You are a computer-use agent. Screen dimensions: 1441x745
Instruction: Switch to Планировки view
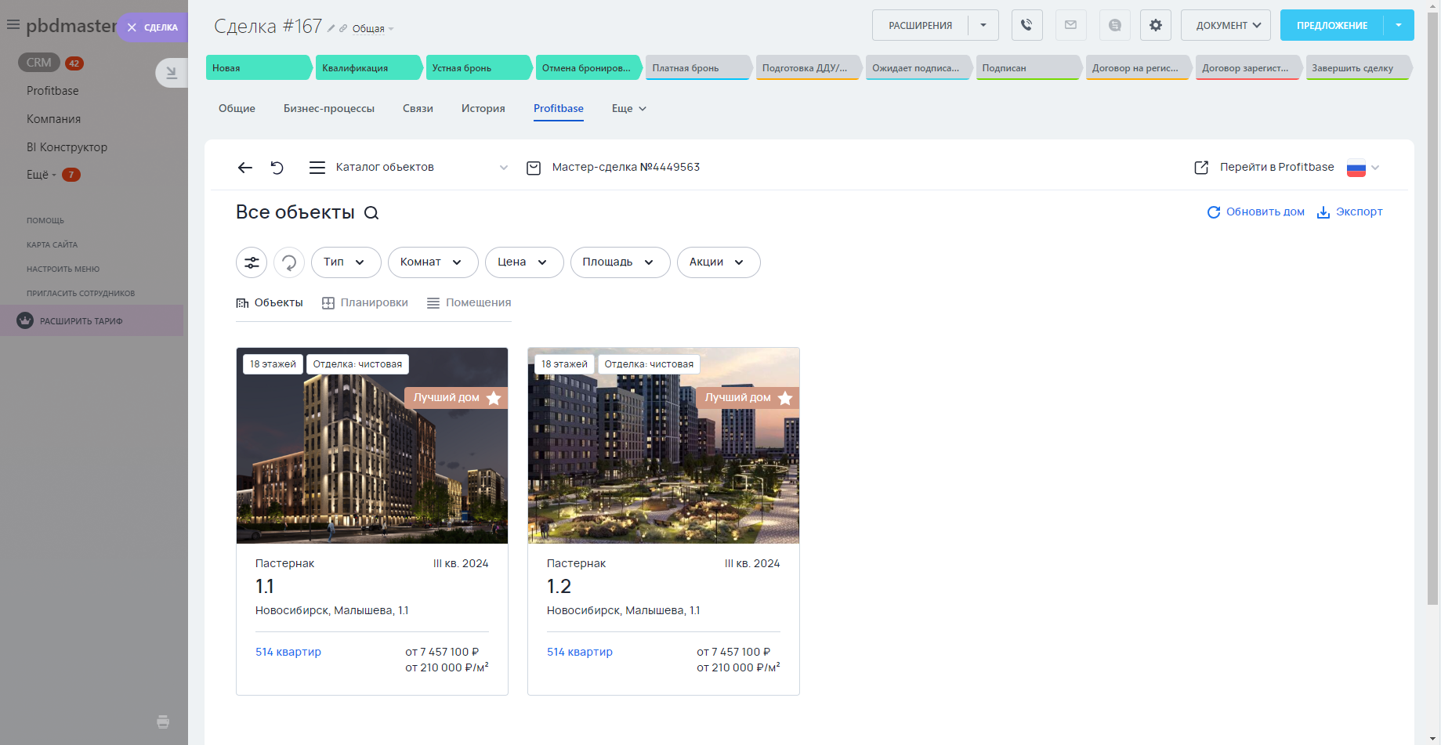pos(365,303)
